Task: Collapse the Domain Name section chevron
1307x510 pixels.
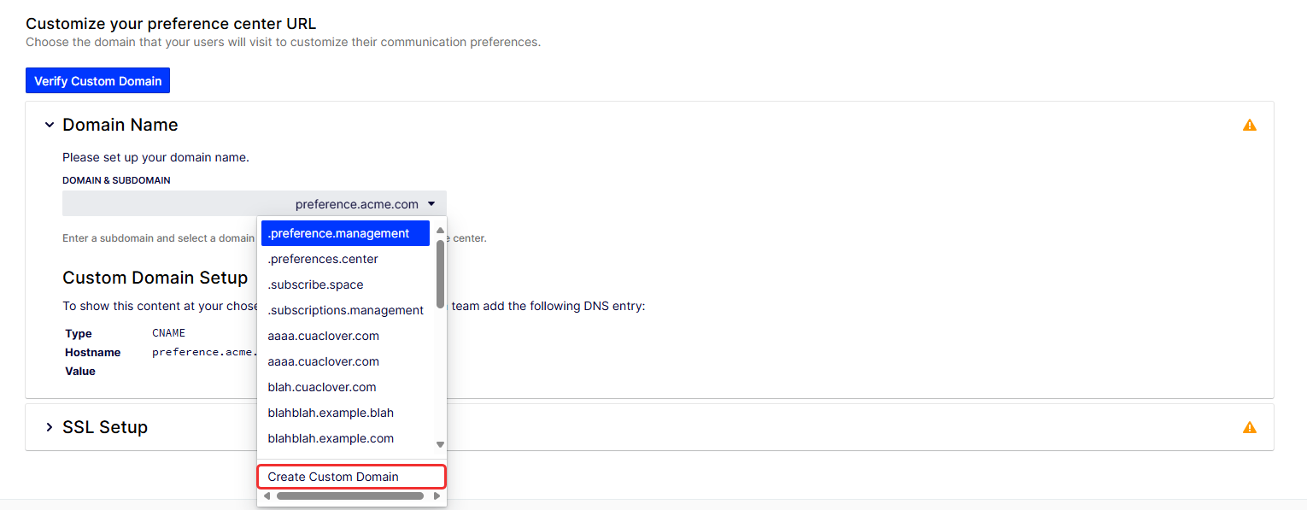Action: [50, 125]
